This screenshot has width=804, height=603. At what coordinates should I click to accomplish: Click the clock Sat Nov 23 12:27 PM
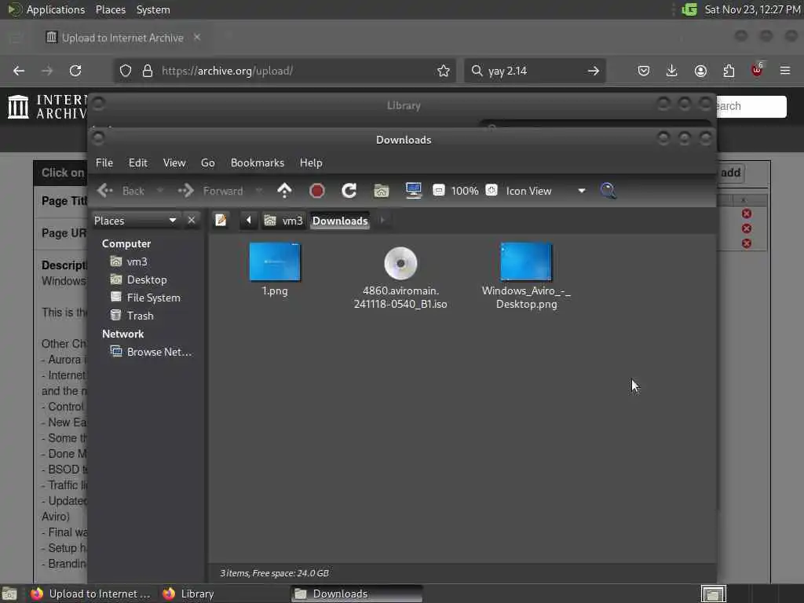coord(752,9)
